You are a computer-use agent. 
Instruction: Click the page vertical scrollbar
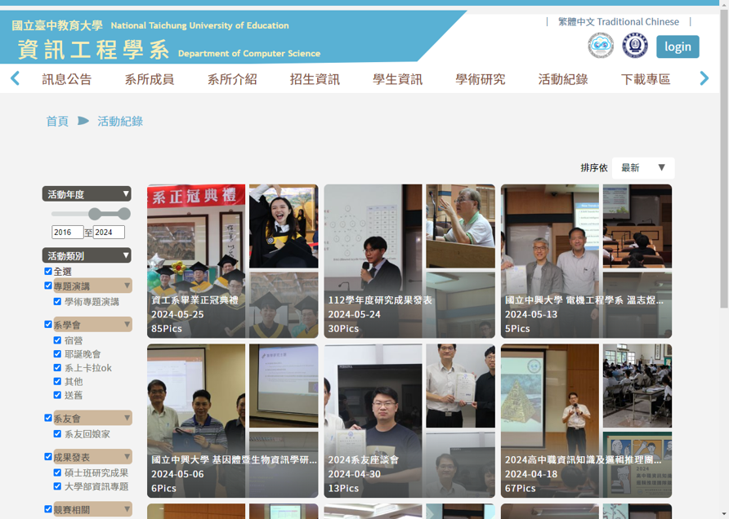click(x=724, y=157)
